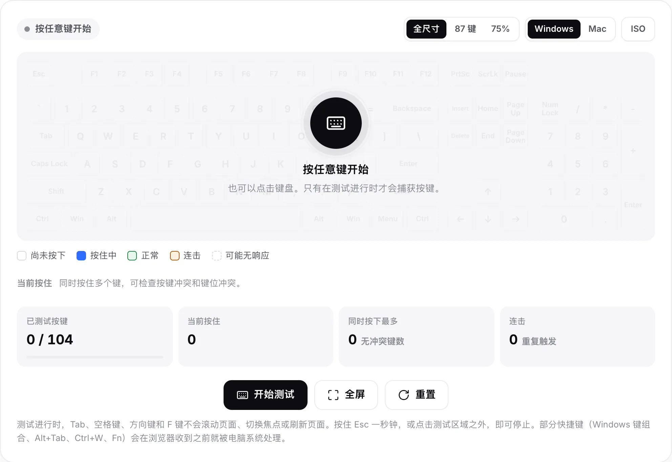Click the dashed 可能无响应 legend swatch

(x=217, y=256)
